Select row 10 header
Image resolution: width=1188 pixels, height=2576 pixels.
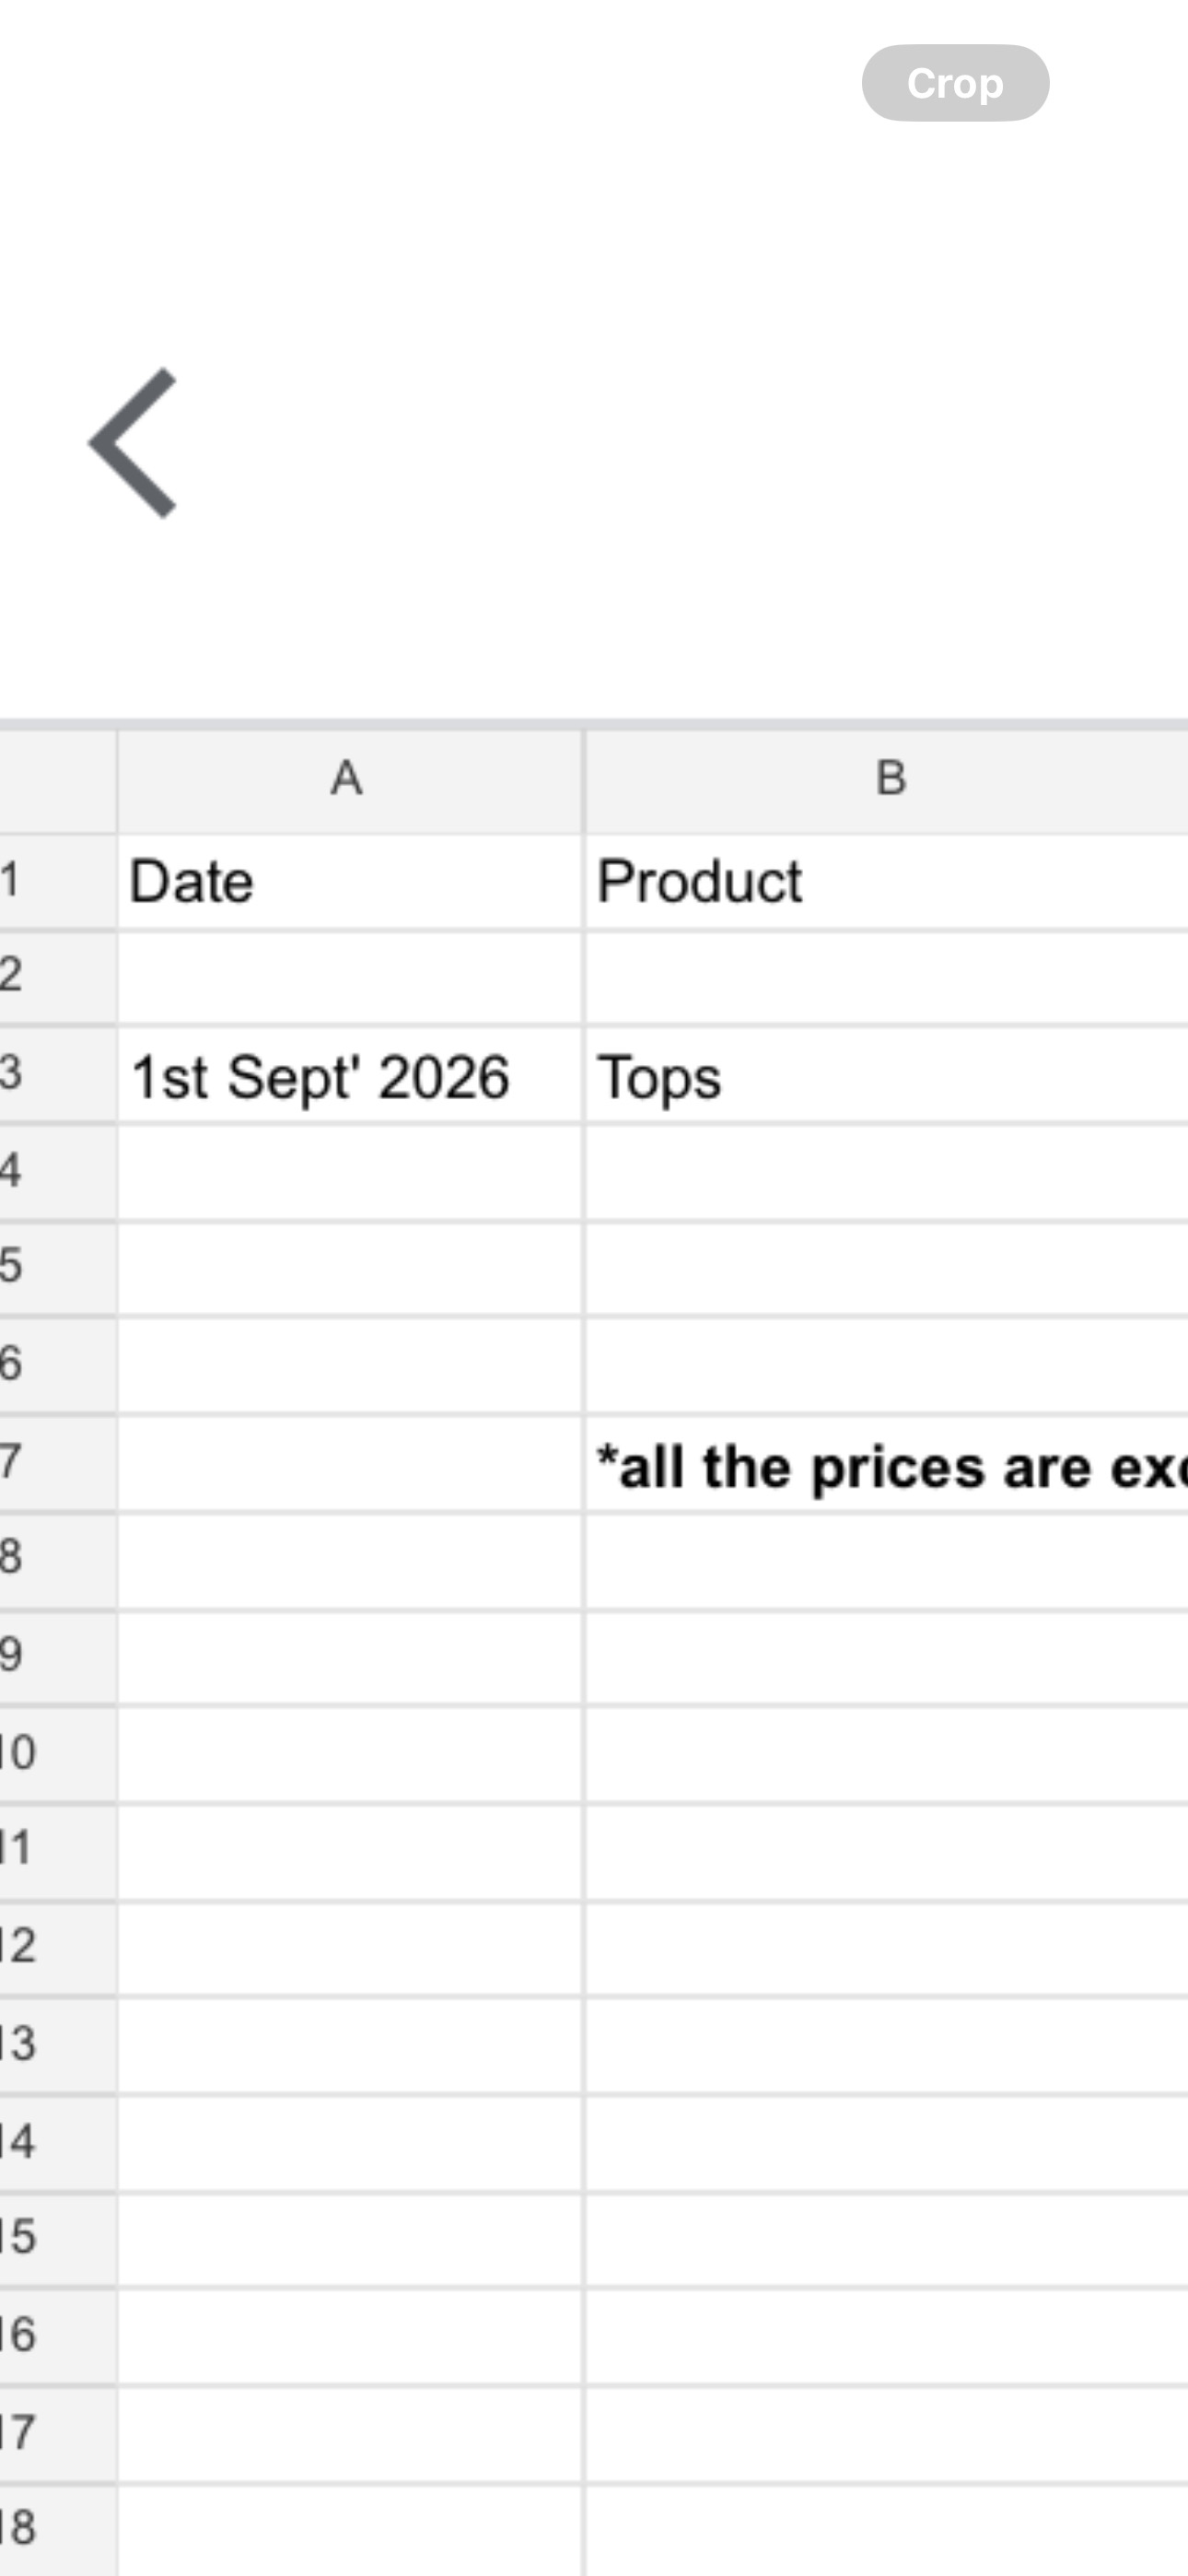pyautogui.click(x=57, y=1755)
